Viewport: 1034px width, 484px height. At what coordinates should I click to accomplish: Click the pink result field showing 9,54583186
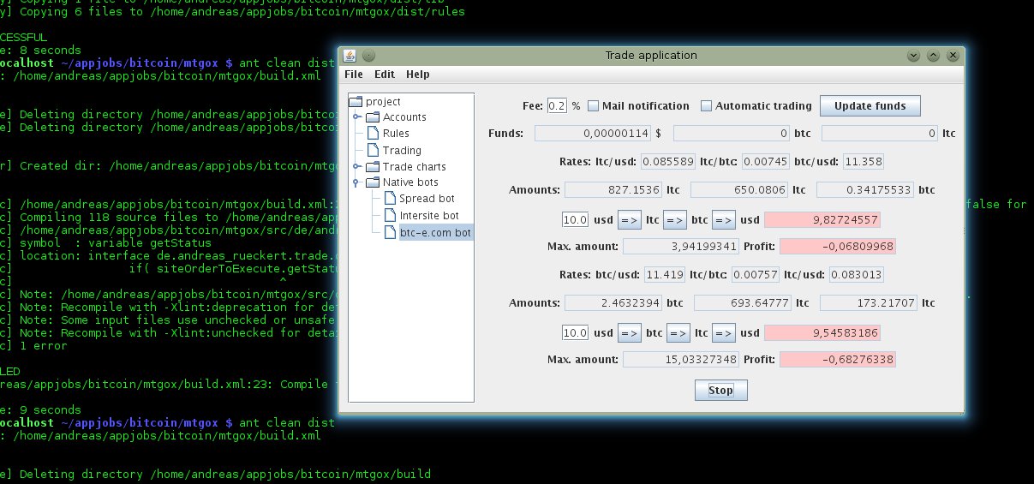(822, 332)
